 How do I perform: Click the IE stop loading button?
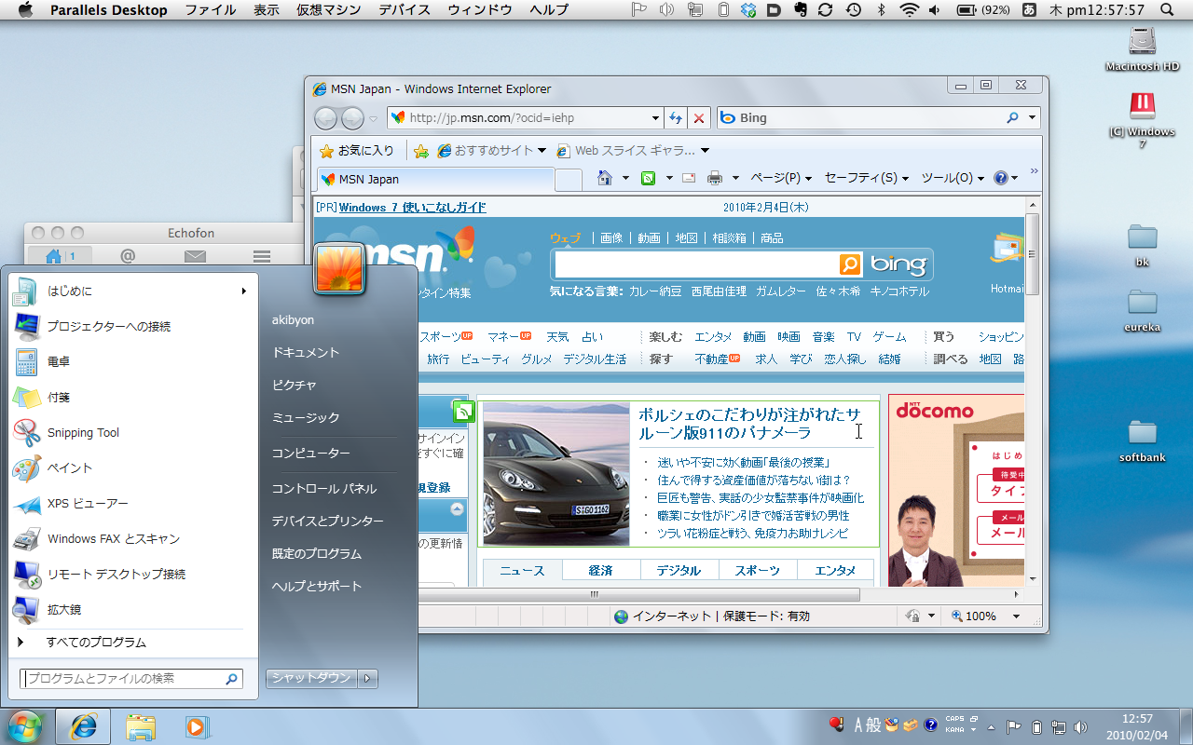[699, 118]
